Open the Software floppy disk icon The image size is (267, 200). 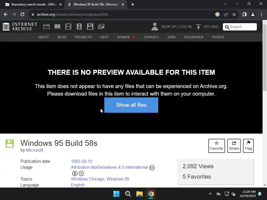click(90, 27)
